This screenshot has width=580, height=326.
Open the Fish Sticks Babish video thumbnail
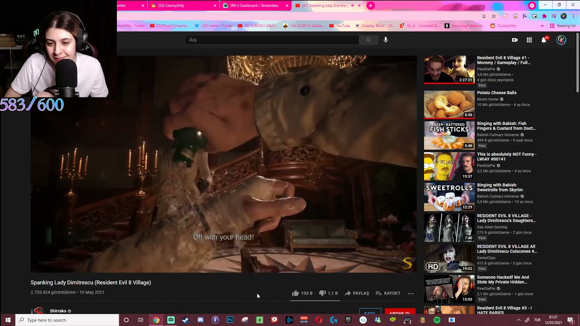(449, 135)
